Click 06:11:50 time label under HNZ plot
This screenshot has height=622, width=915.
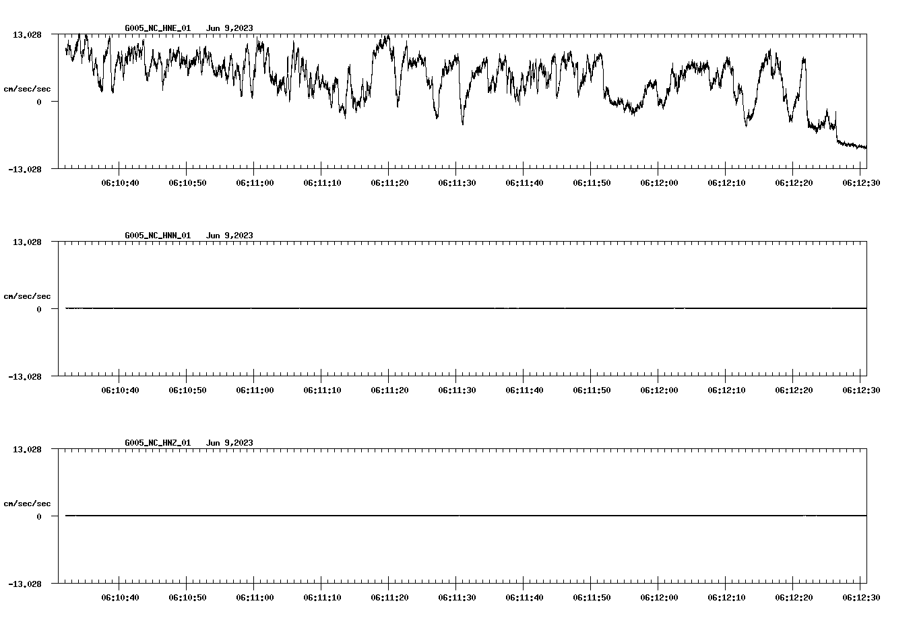[592, 598]
